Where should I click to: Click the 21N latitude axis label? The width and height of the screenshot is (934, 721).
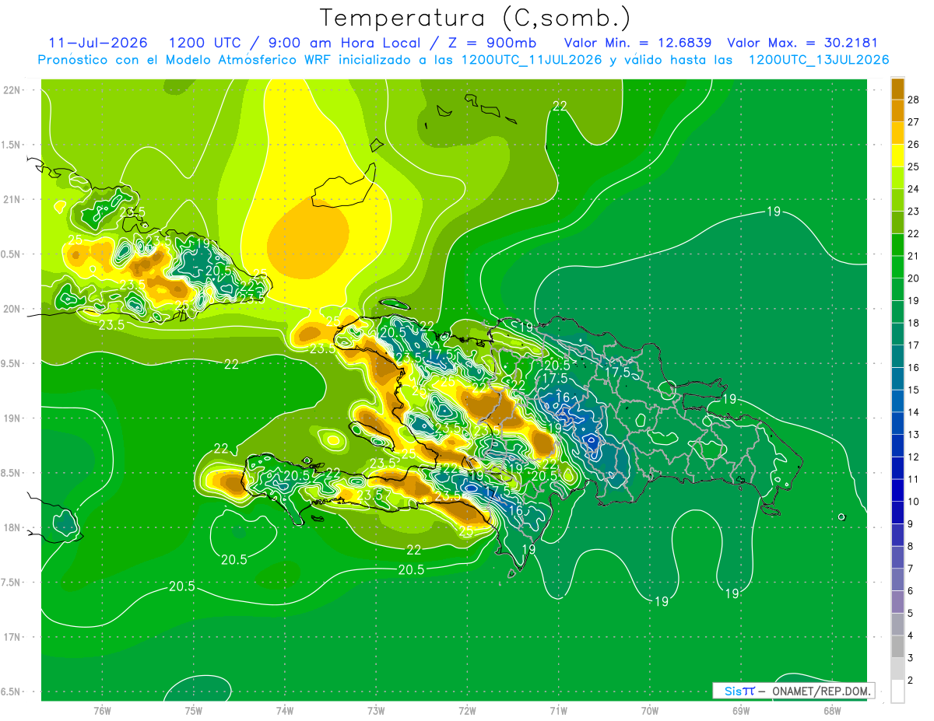(x=12, y=199)
